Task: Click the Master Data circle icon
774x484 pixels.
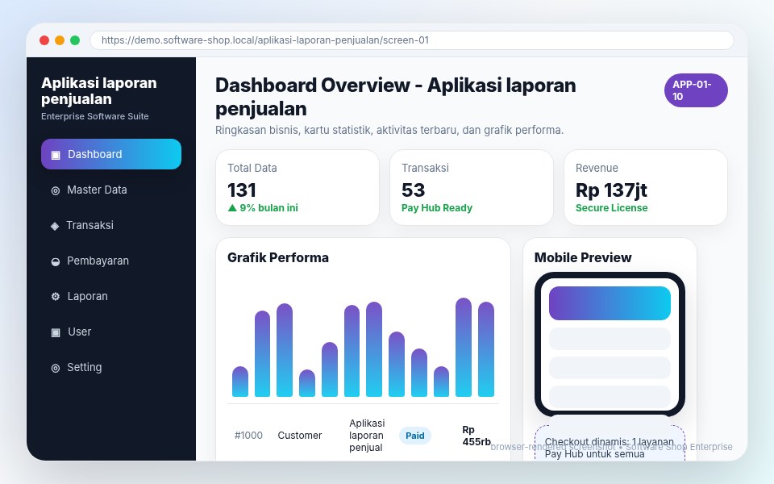Action: click(56, 190)
